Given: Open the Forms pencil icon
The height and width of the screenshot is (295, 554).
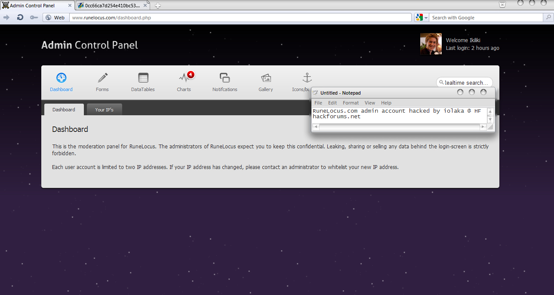Looking at the screenshot, I should pos(102,78).
